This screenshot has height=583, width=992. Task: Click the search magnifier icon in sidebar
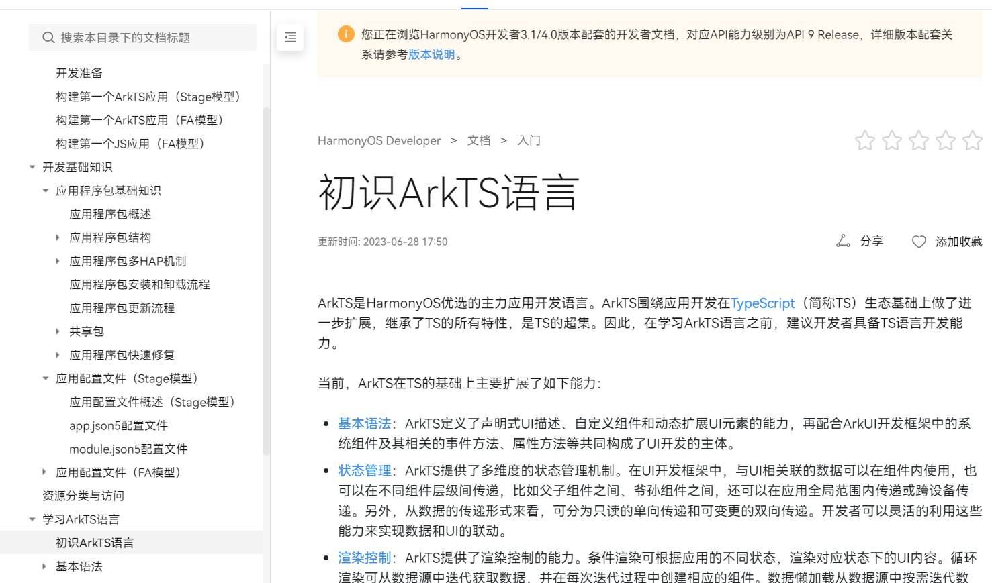[x=48, y=38]
